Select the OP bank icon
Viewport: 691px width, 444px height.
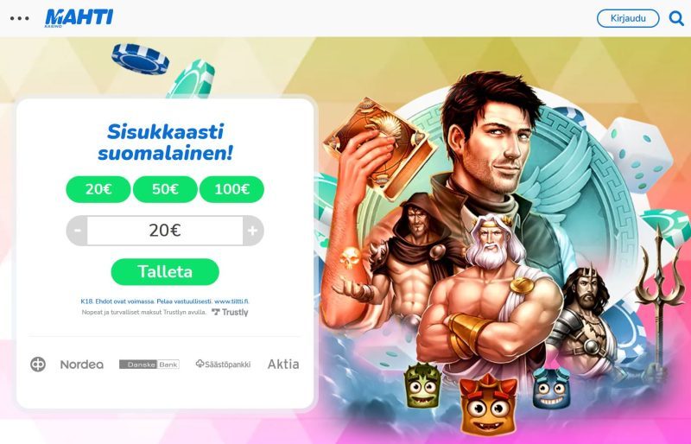point(38,365)
